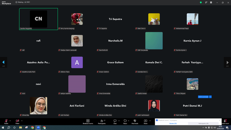Click Tri Saputra participant name
231x130 pixels.
point(115,19)
